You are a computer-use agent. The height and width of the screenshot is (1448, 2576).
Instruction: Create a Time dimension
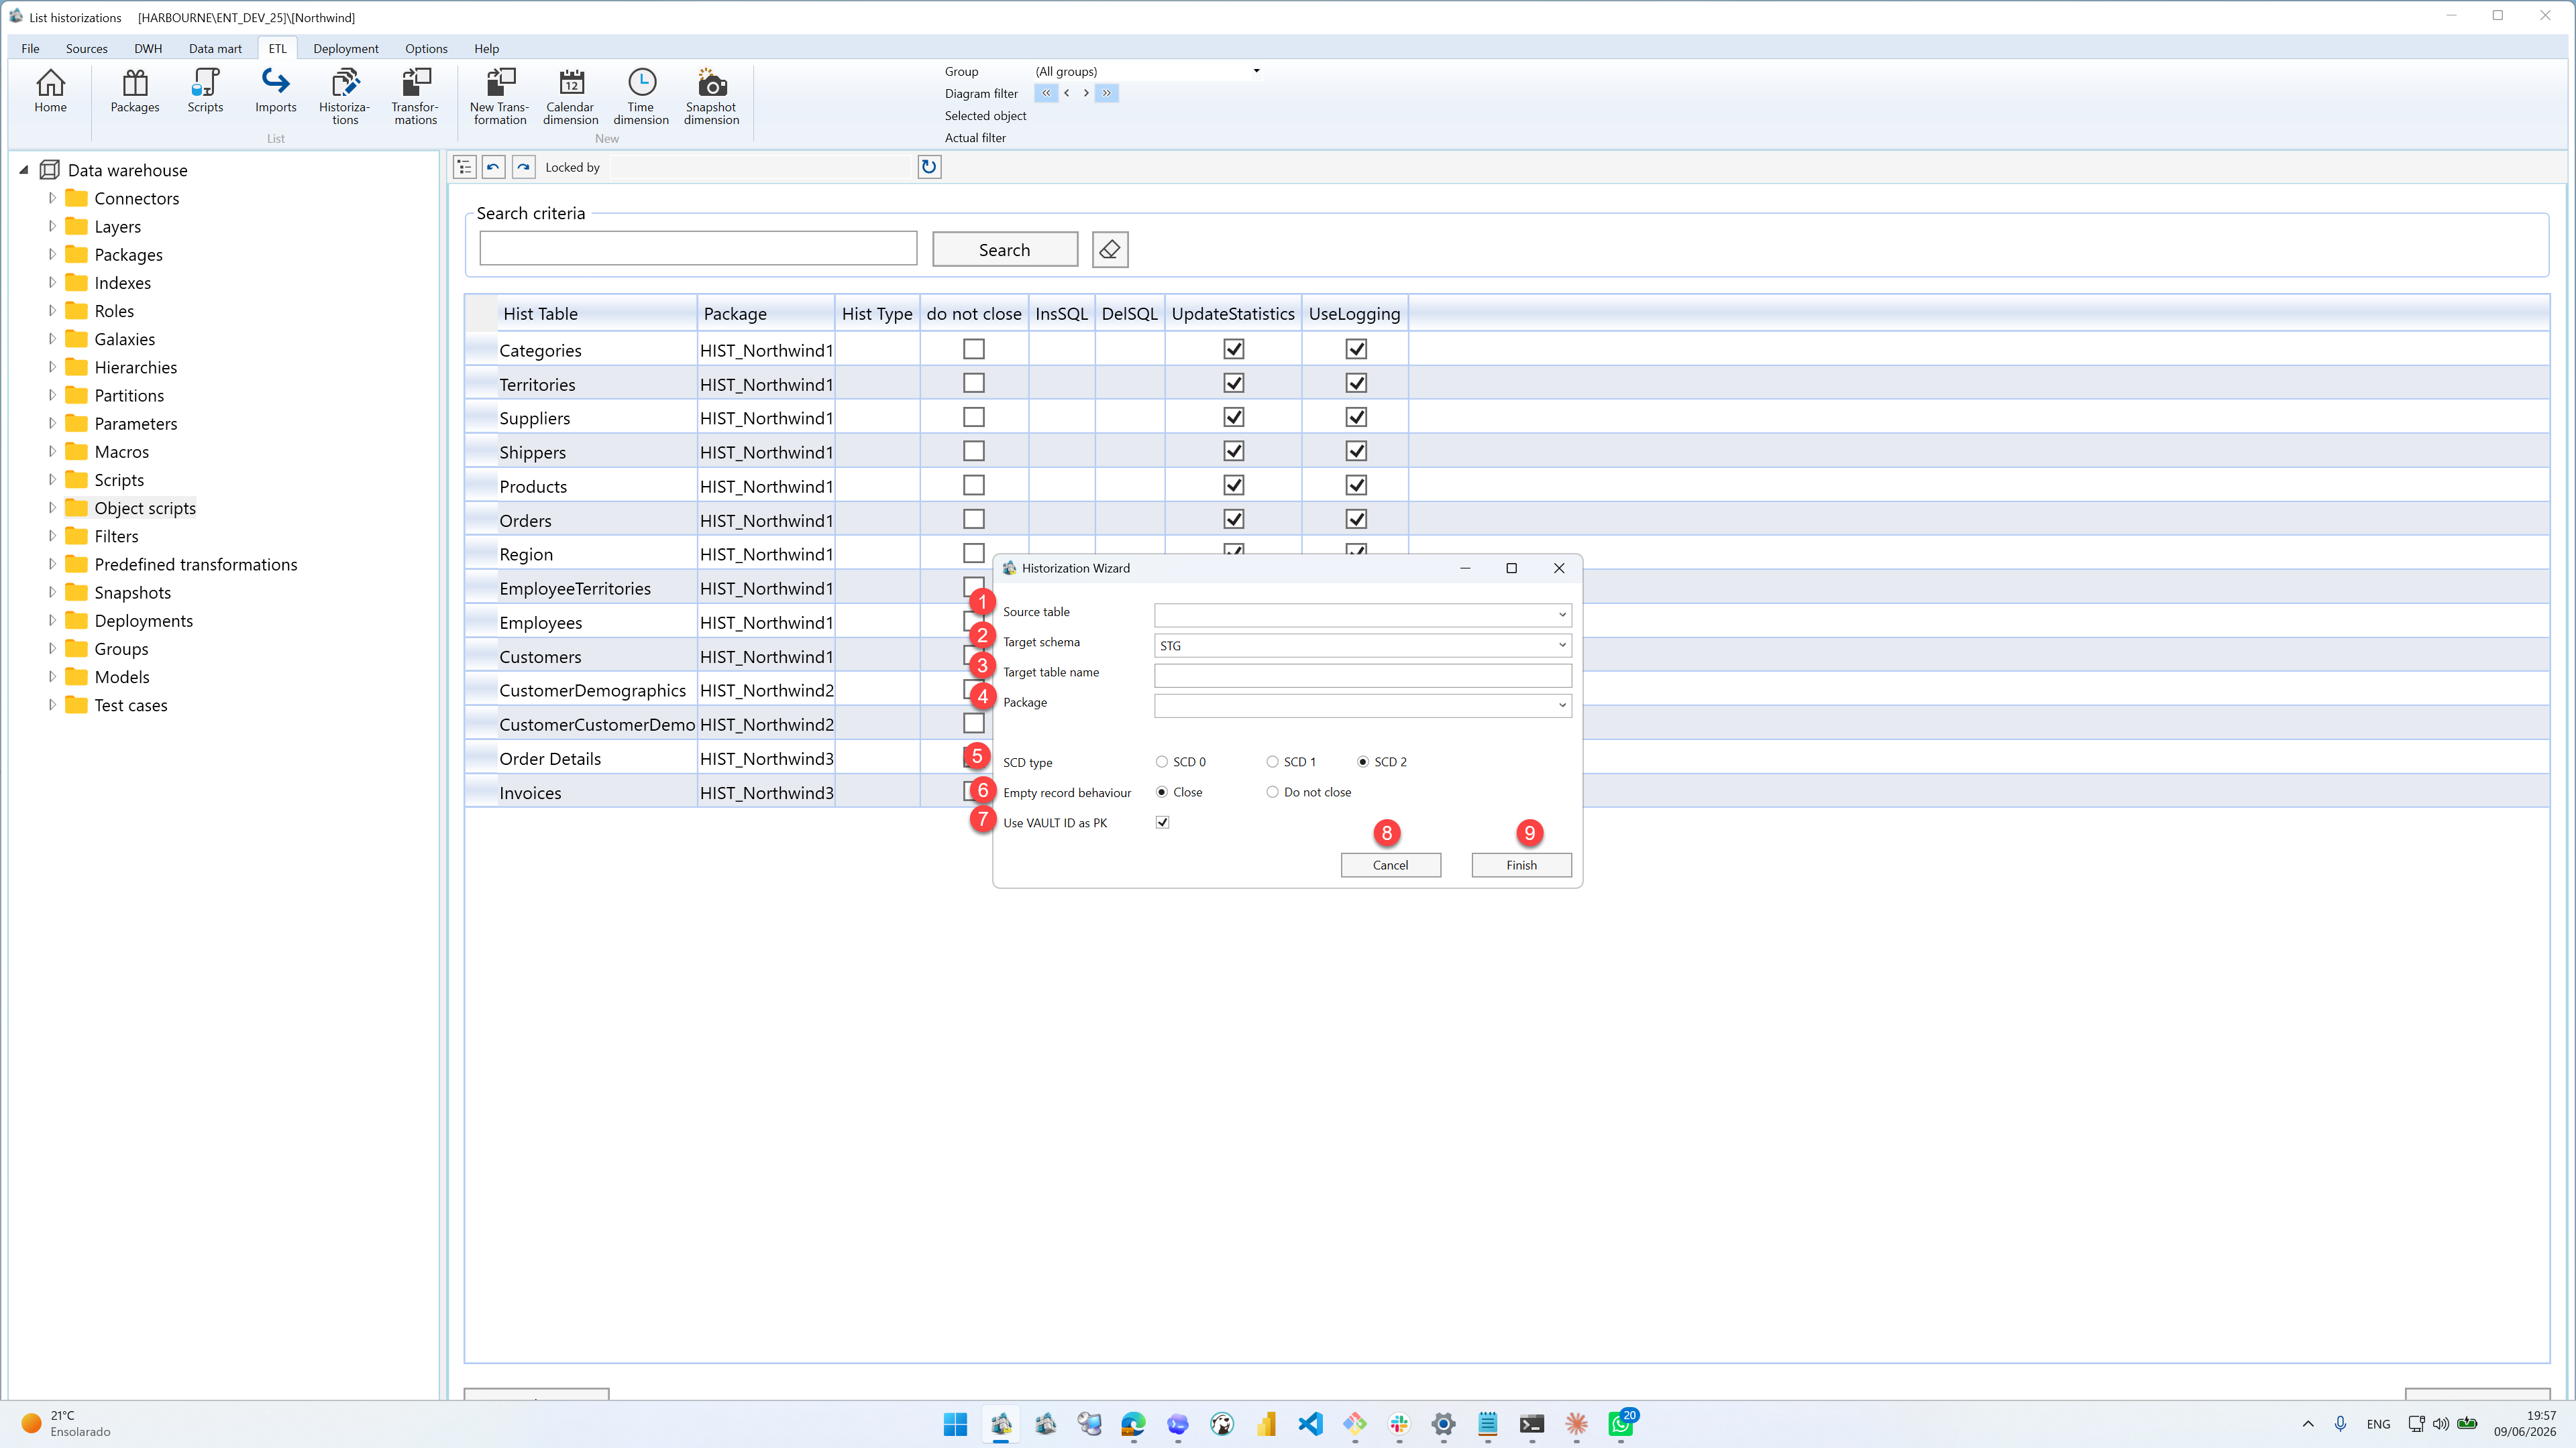tap(641, 97)
